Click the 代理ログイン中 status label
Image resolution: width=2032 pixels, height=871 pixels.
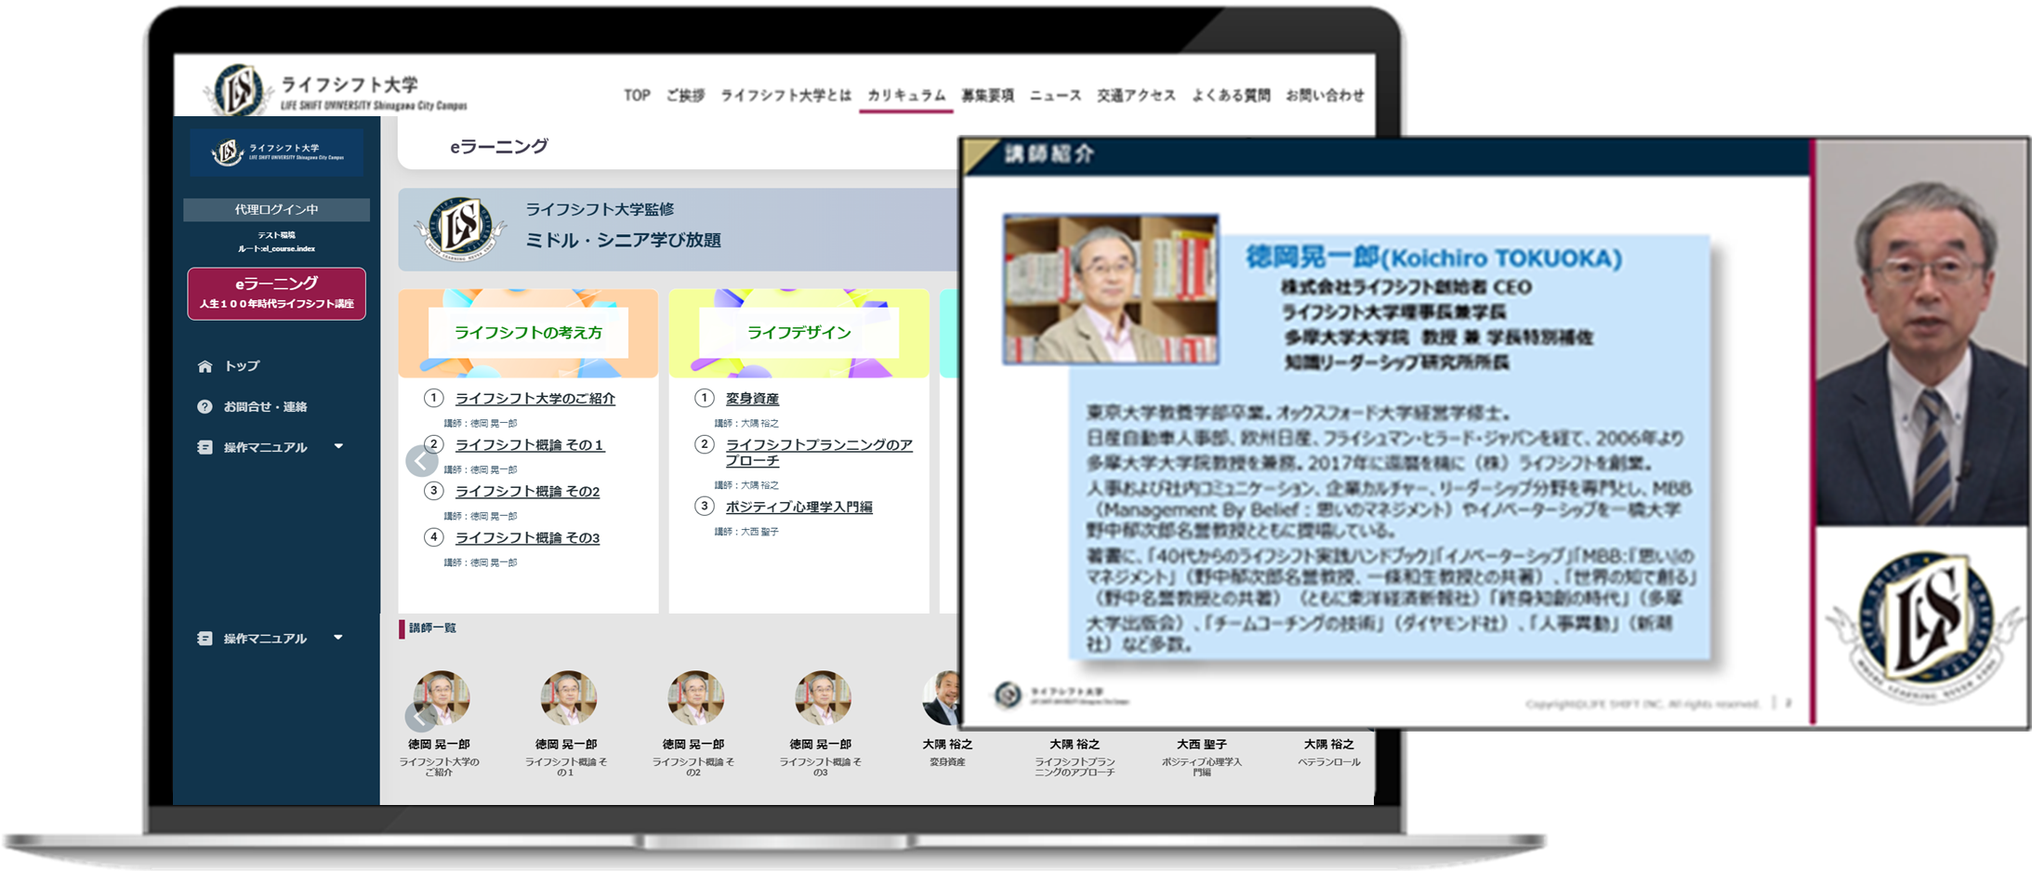click(x=276, y=210)
